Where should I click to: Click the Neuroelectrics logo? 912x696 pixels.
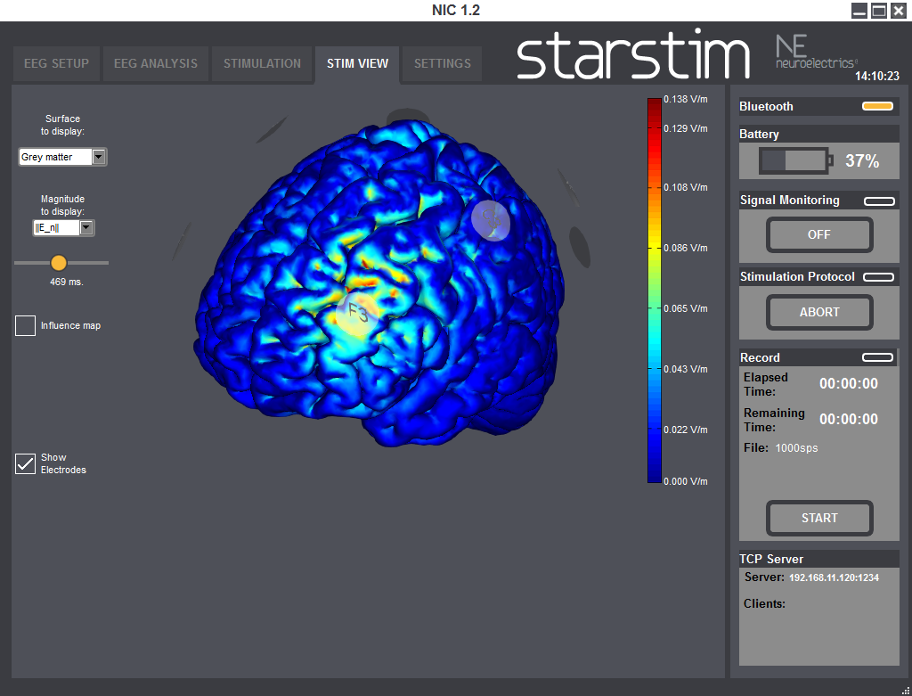point(817,52)
